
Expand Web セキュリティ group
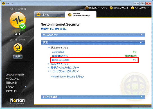tap(49, 64)
